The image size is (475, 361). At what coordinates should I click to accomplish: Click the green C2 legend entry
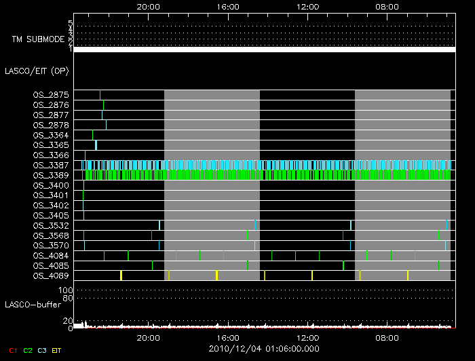28,350
